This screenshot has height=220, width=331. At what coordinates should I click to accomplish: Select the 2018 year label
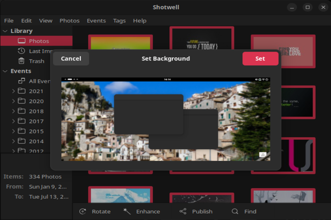click(36, 111)
